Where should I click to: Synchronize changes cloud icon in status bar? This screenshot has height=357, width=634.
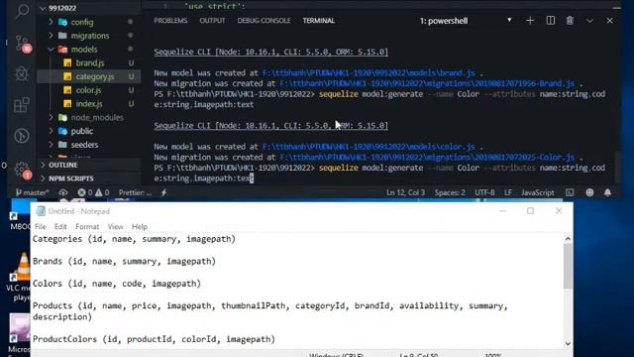click(63, 192)
